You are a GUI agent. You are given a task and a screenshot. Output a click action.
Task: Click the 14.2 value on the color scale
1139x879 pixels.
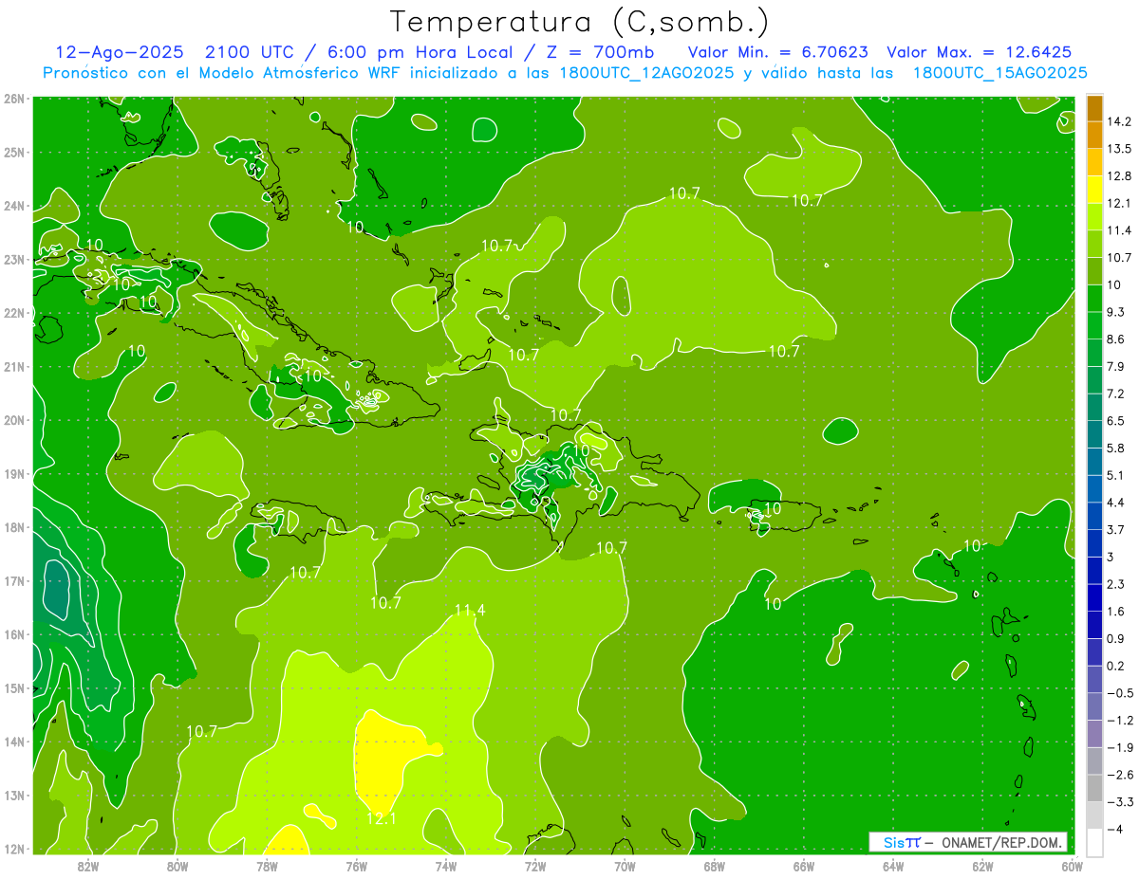(1119, 121)
